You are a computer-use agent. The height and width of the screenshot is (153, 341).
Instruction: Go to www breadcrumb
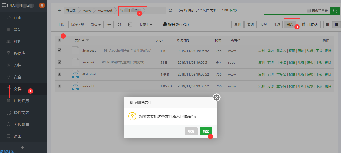87,11
